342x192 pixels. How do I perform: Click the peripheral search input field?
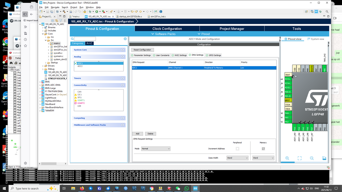(x=85, y=39)
